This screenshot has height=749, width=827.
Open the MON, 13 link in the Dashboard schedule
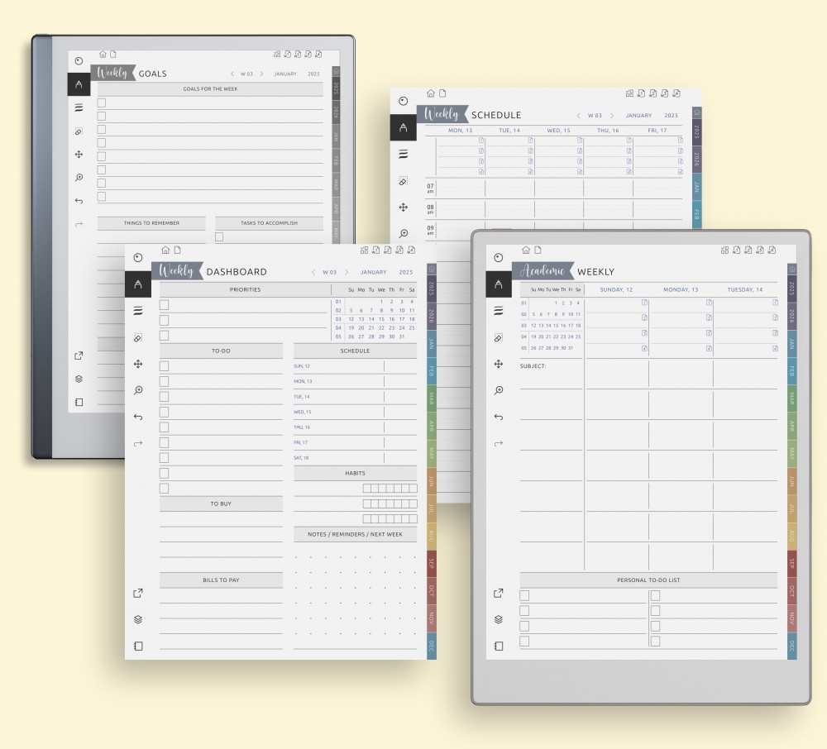click(x=303, y=381)
